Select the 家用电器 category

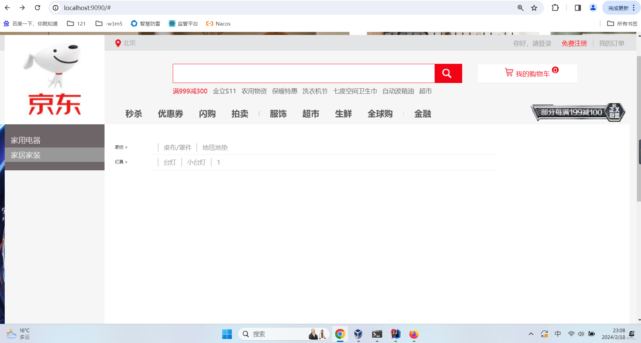pyautogui.click(x=54, y=140)
